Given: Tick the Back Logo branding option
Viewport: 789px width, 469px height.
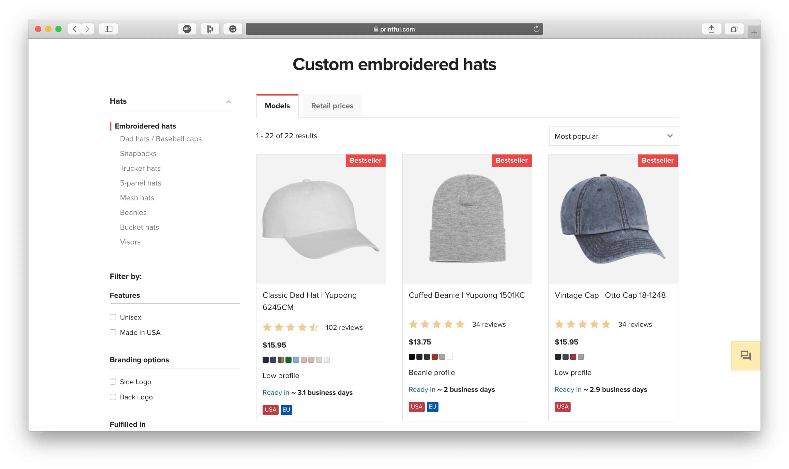Looking at the screenshot, I should [113, 397].
